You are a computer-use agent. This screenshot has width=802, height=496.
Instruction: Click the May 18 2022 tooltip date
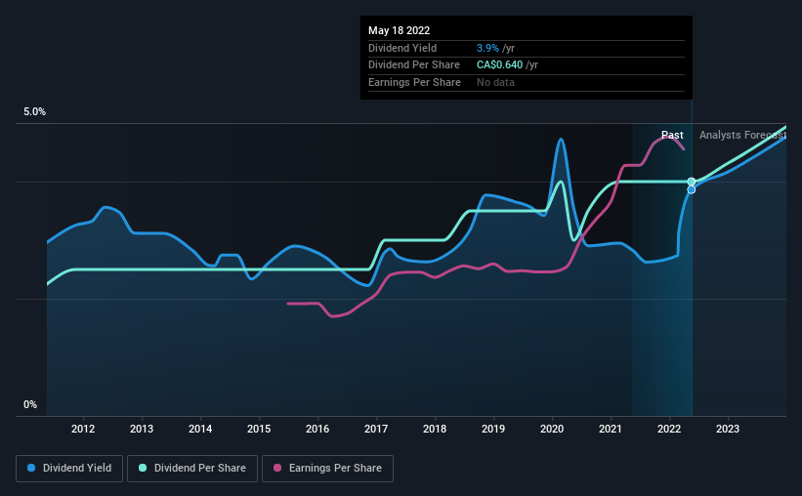[x=399, y=30]
